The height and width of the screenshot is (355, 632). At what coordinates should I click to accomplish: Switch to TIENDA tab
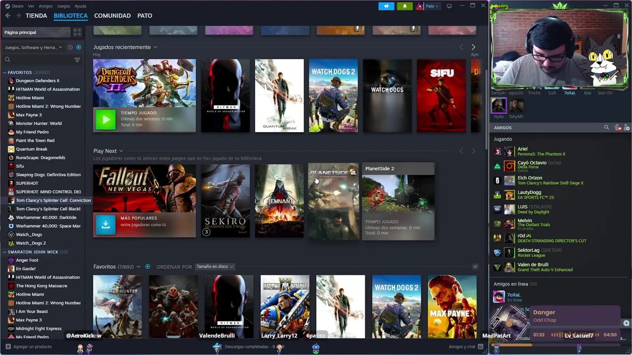37,16
